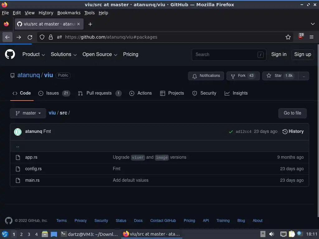
Task: Open the tracking protection shield icon
Action: (42, 37)
